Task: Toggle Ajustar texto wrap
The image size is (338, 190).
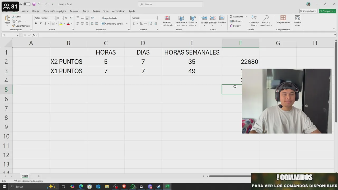Action: (x=109, y=18)
